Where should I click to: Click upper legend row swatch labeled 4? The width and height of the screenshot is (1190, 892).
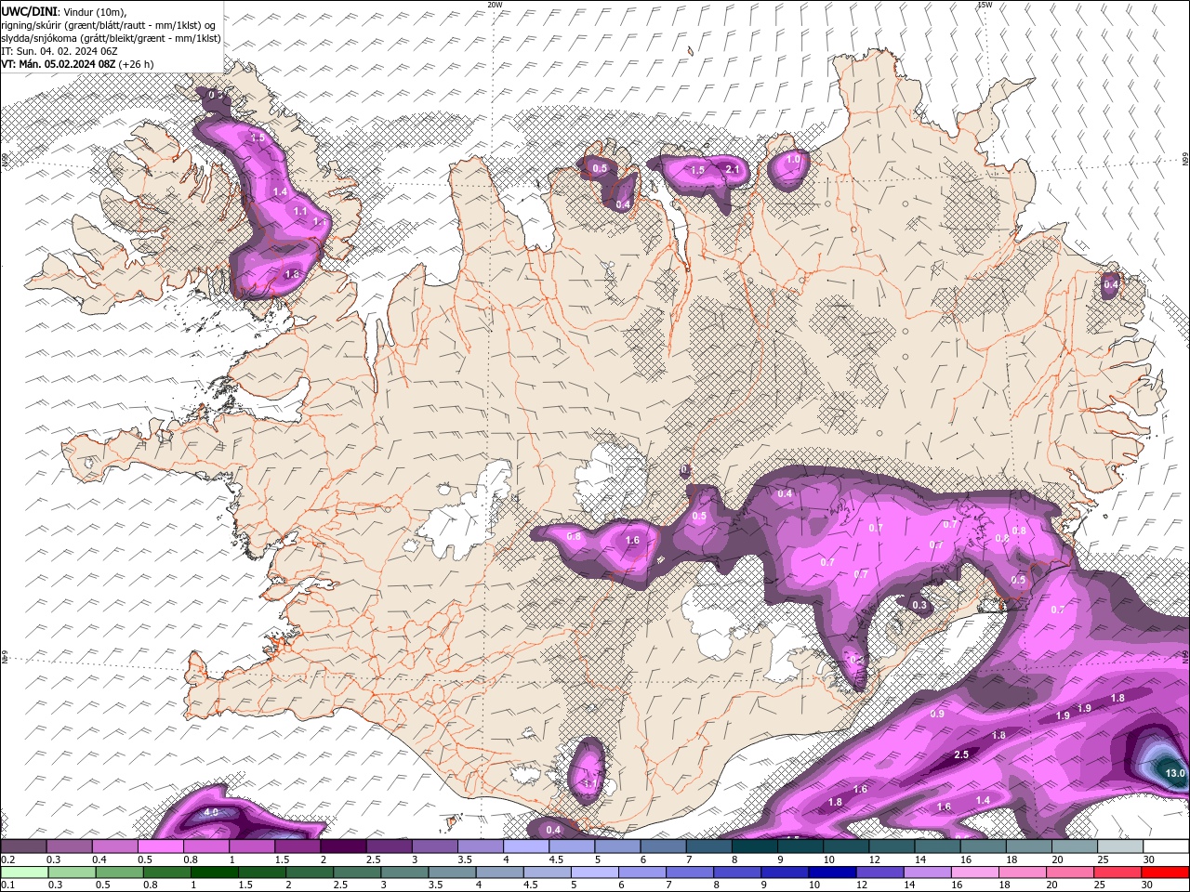pos(526,846)
